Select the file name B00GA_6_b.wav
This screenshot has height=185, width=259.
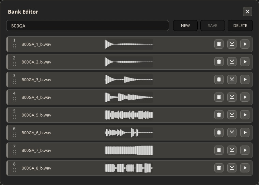36,133
